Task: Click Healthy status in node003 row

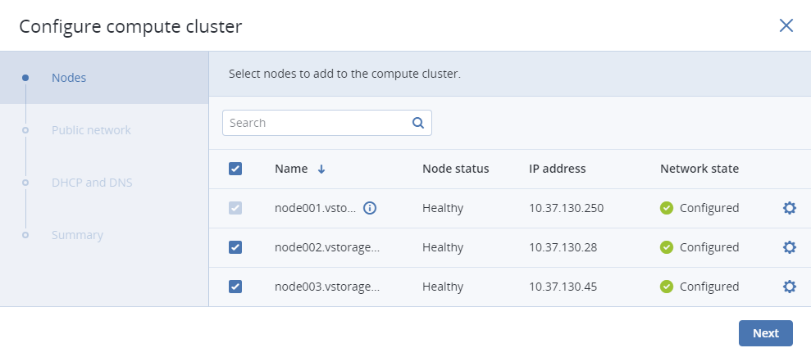Action: pyautogui.click(x=443, y=287)
